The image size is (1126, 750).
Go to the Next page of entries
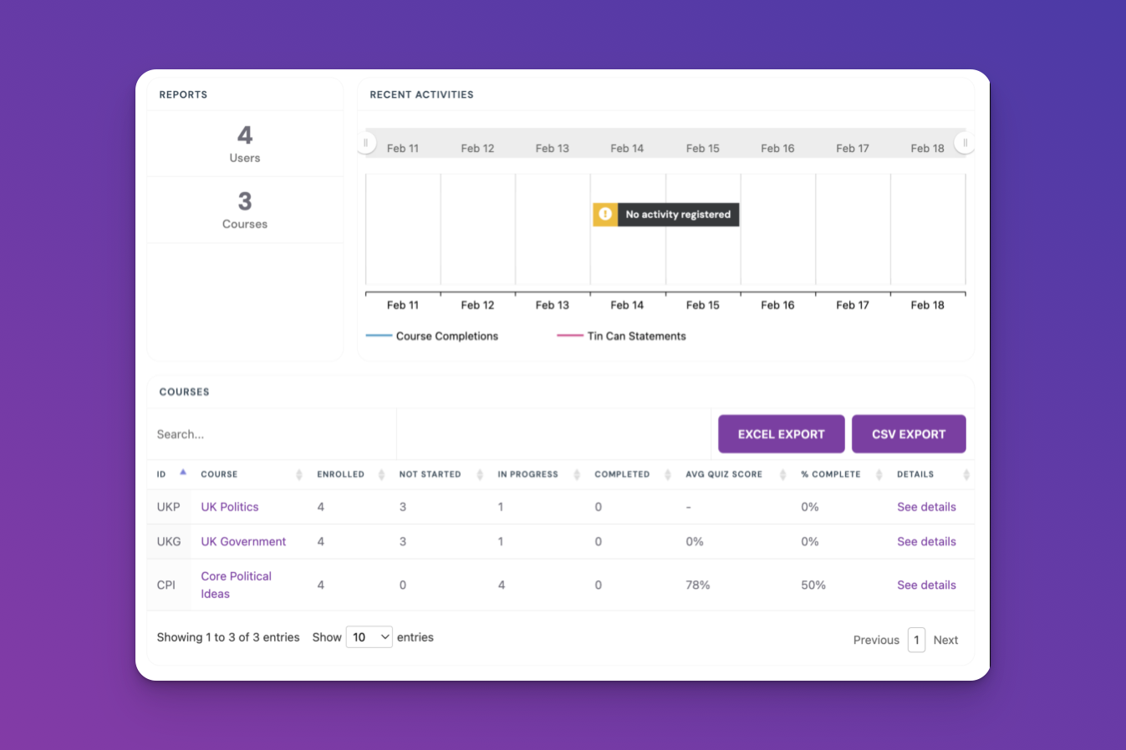pyautogui.click(x=945, y=640)
